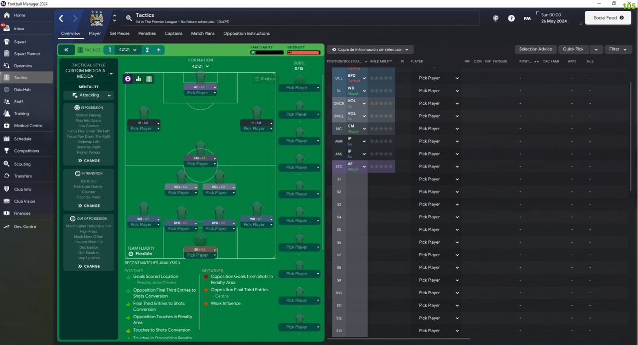The height and width of the screenshot is (345, 638).
Task: Add a new tactic with plus icon
Action: pyautogui.click(x=159, y=50)
